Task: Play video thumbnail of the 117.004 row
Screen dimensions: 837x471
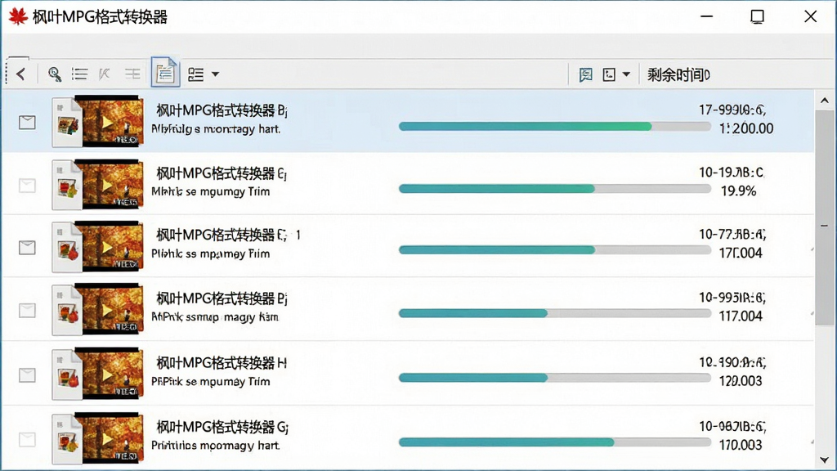Action: [109, 310]
